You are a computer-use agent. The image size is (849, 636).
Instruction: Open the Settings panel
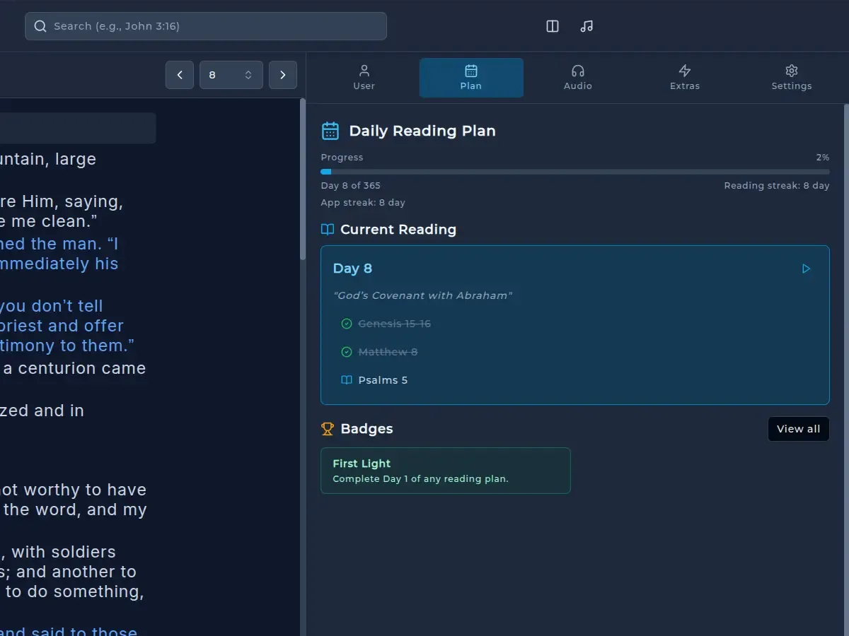tap(791, 78)
